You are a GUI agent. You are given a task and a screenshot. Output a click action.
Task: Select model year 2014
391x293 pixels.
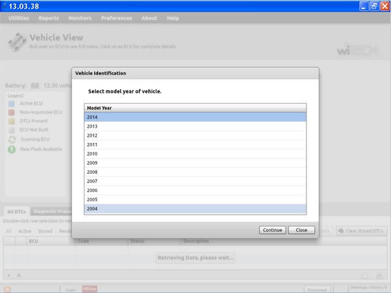coord(195,117)
